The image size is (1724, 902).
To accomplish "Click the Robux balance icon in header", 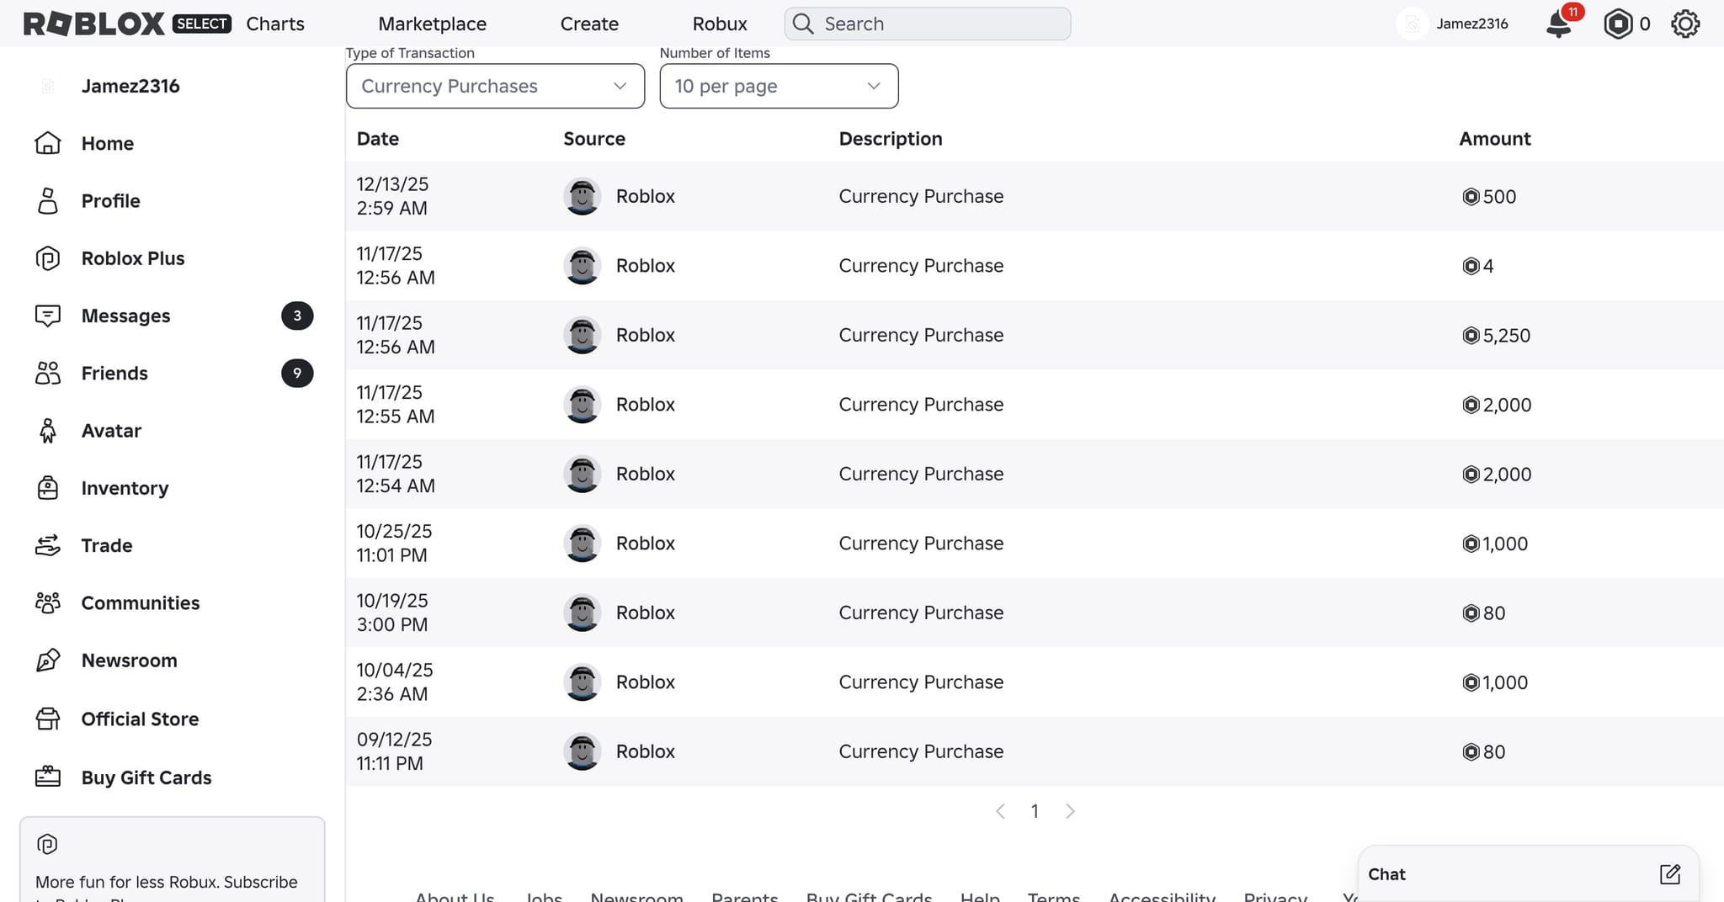I will click(1618, 24).
